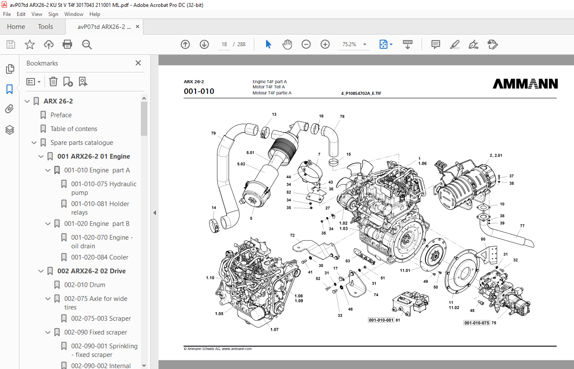Choose the Selection arrow tool
This screenshot has width=574, height=369.
coord(268,44)
